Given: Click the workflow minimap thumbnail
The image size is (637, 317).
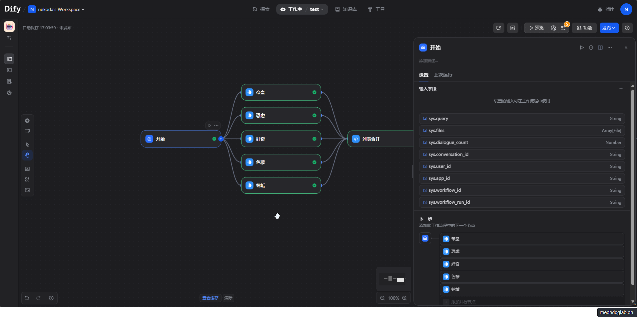Looking at the screenshot, I should 393,279.
